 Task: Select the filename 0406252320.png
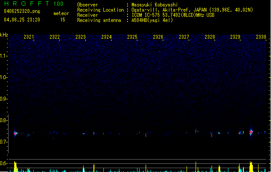(x=22, y=11)
